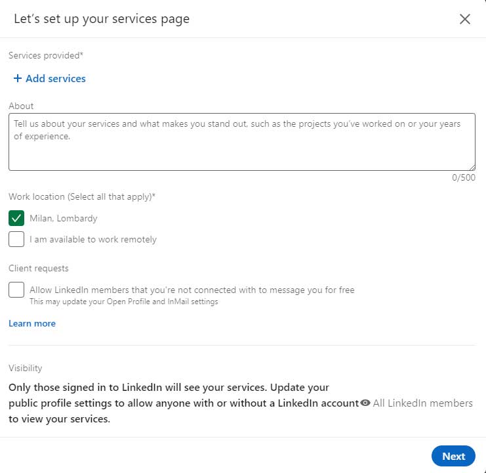Open the Learn more link
486x473 pixels.
(x=32, y=323)
